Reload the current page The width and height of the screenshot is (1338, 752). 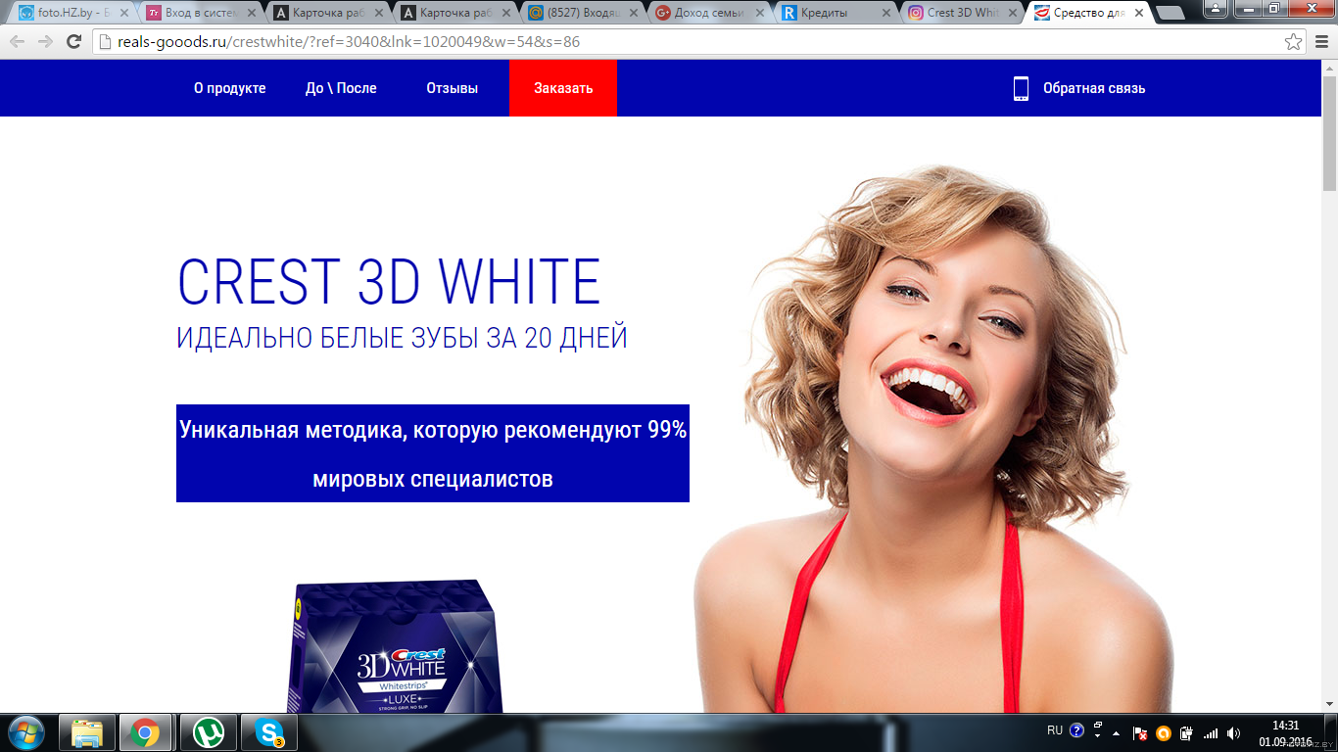coord(73,42)
